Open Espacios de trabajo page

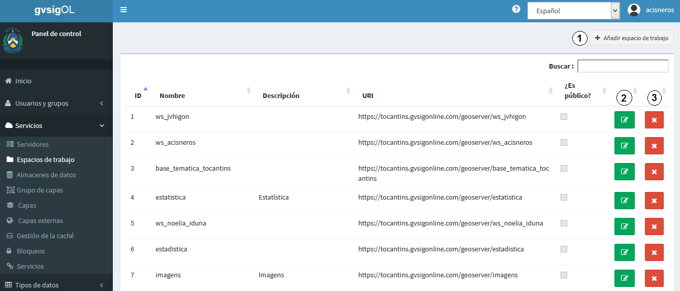pos(45,159)
